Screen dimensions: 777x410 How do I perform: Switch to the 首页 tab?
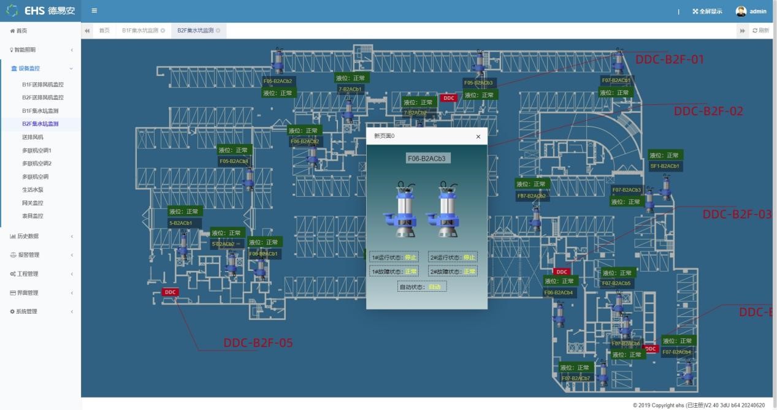105,31
